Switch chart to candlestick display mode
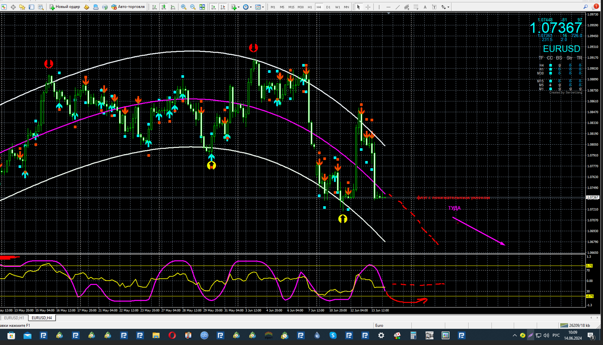This screenshot has height=345, width=603. pos(164,7)
